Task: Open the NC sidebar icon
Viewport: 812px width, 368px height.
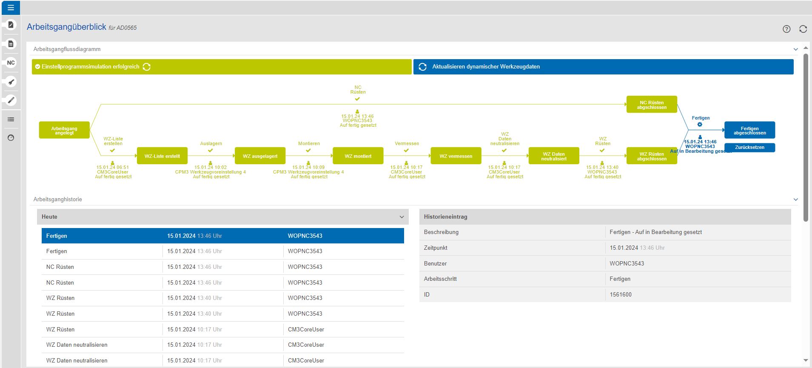Action: 11,63
